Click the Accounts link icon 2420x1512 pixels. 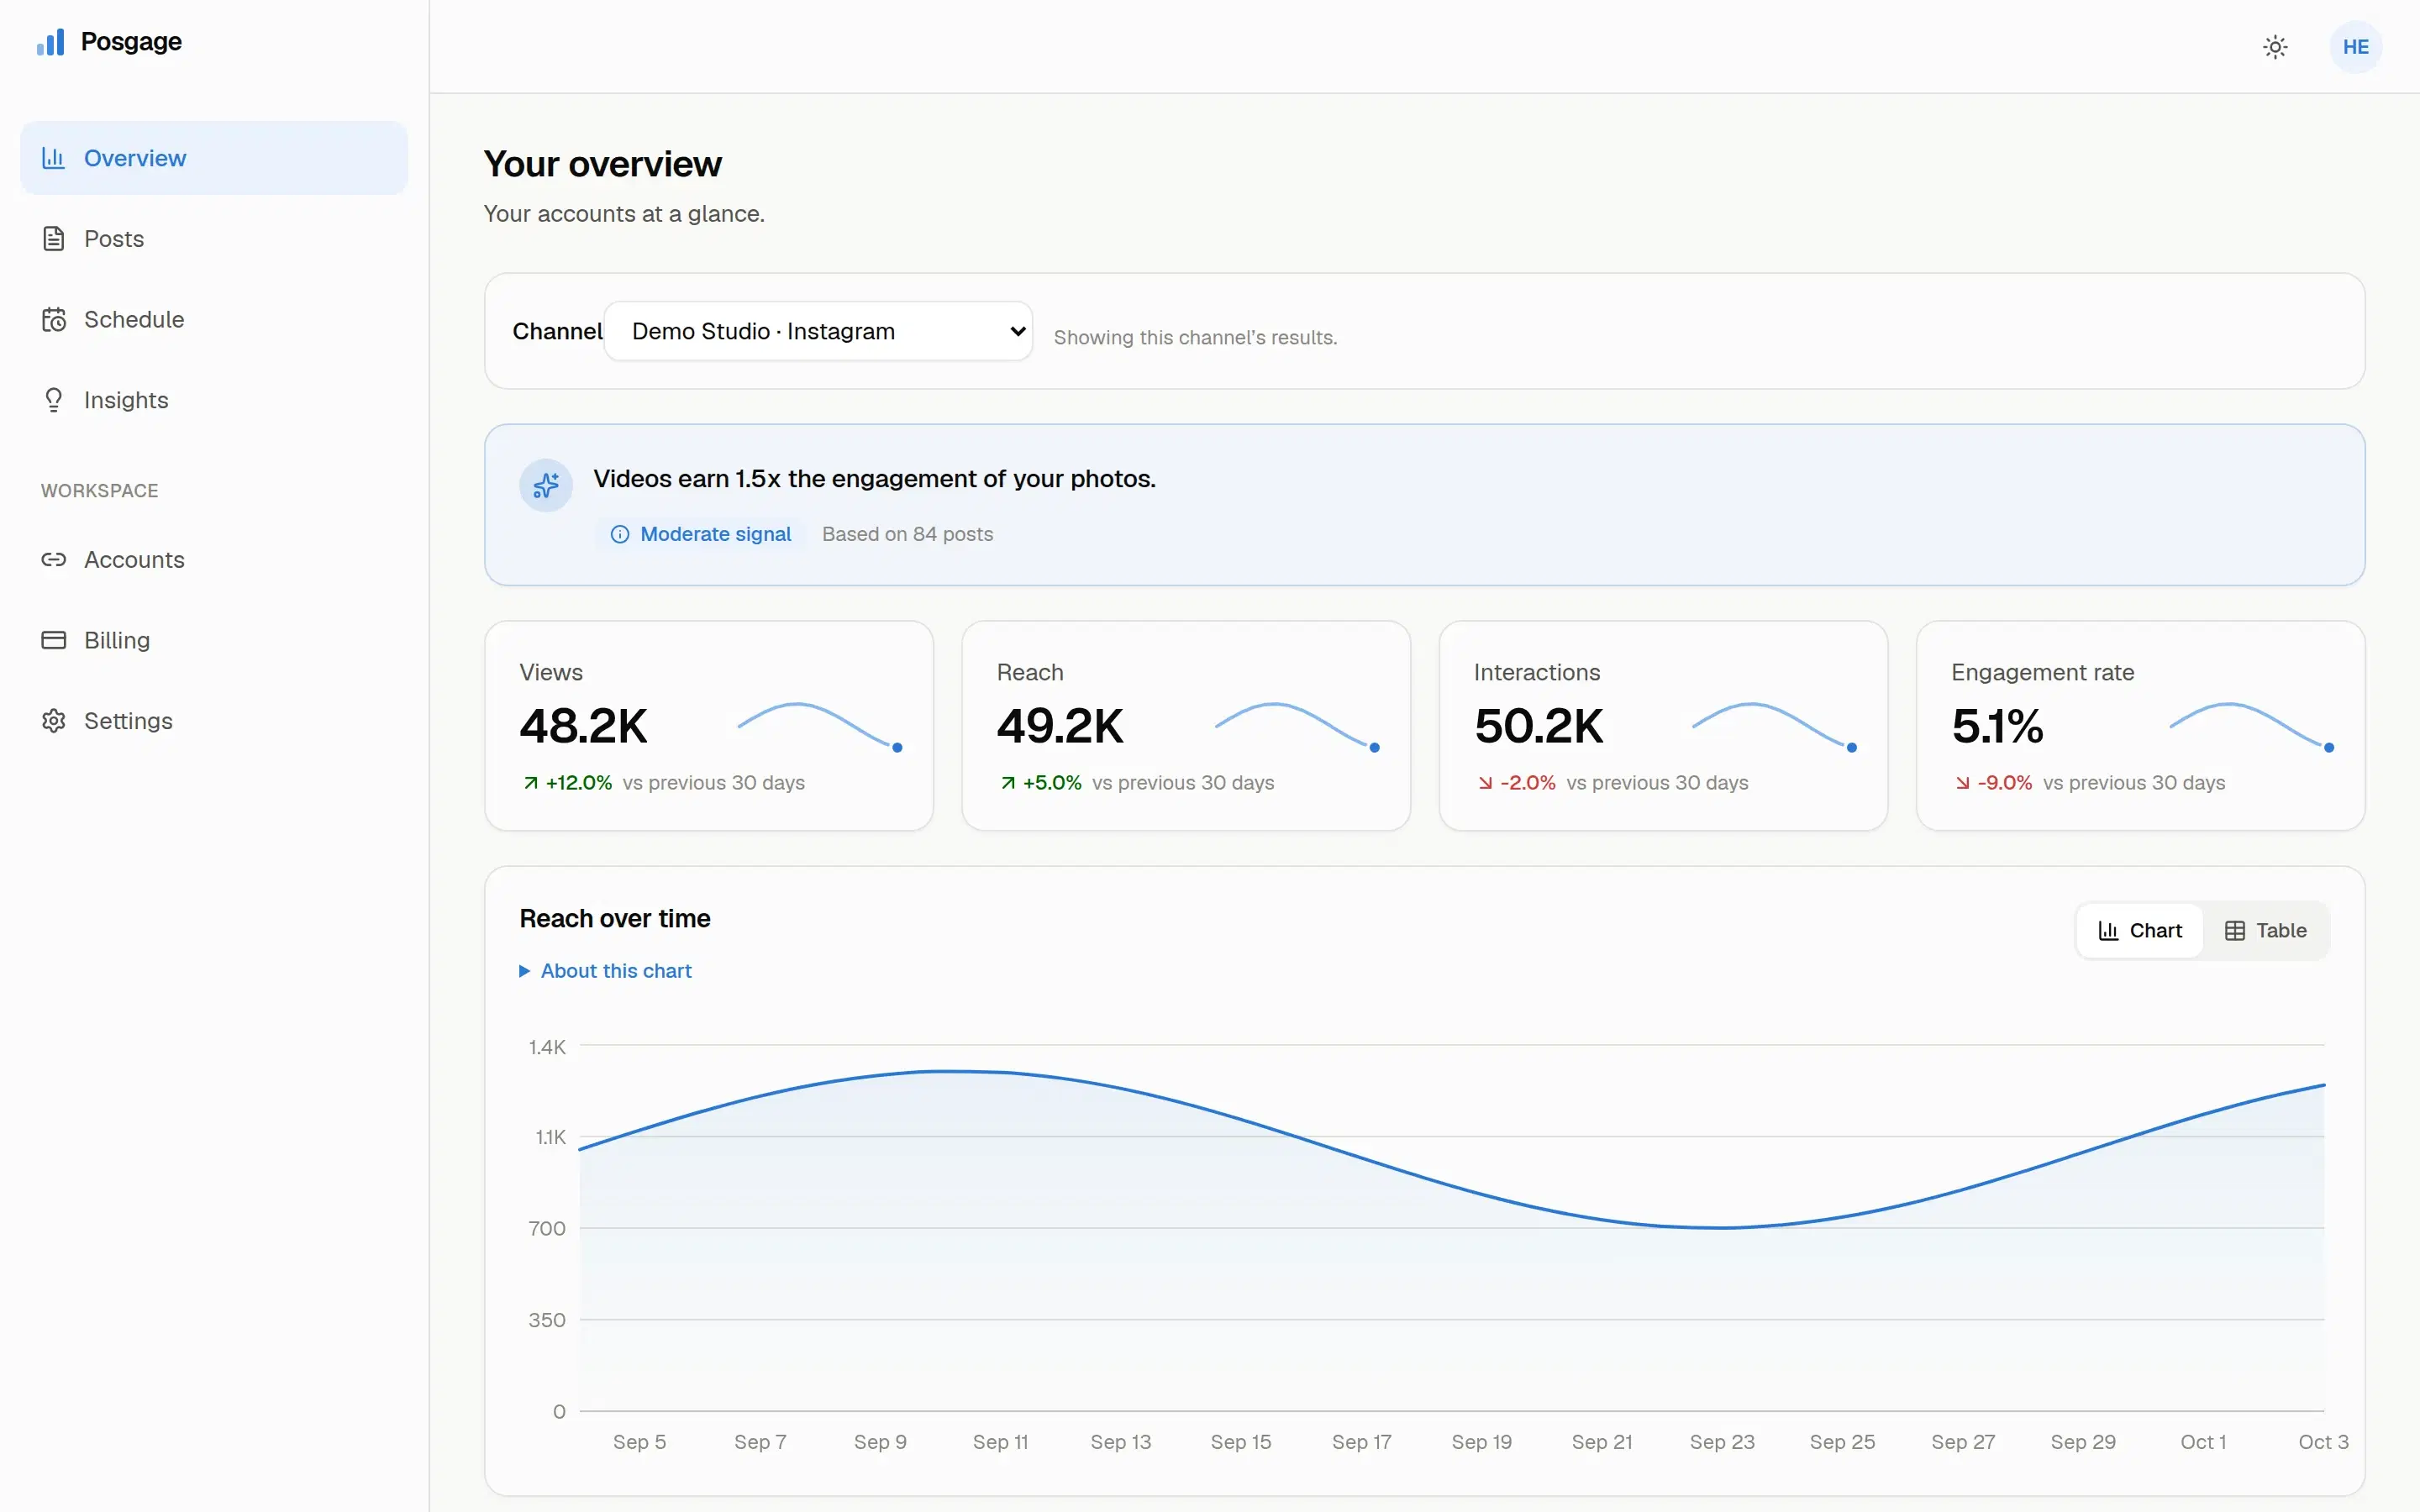click(54, 560)
